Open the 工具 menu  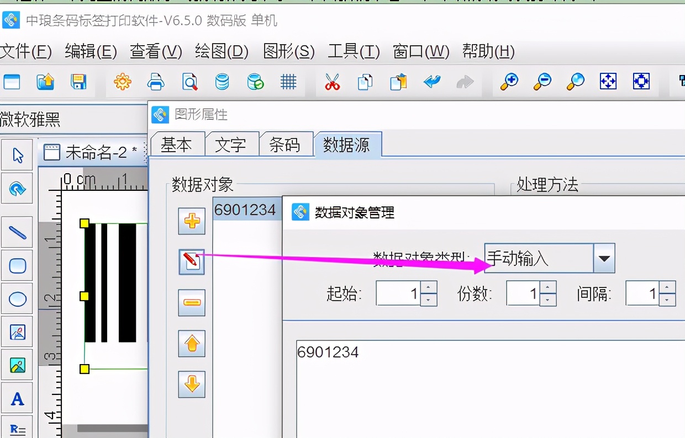[x=354, y=51]
